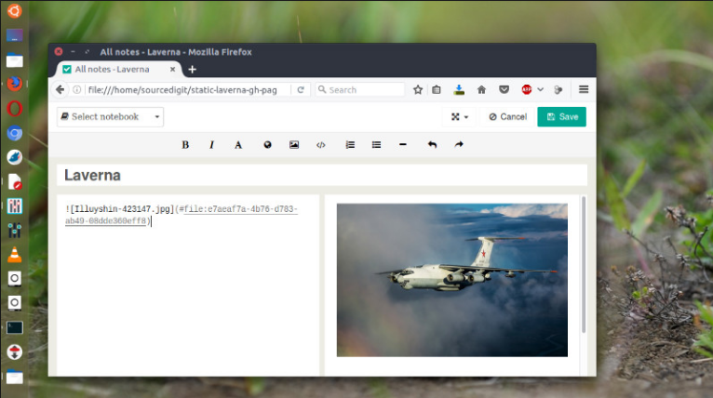Insert heading with the A icon
The image size is (713, 398).
[238, 145]
